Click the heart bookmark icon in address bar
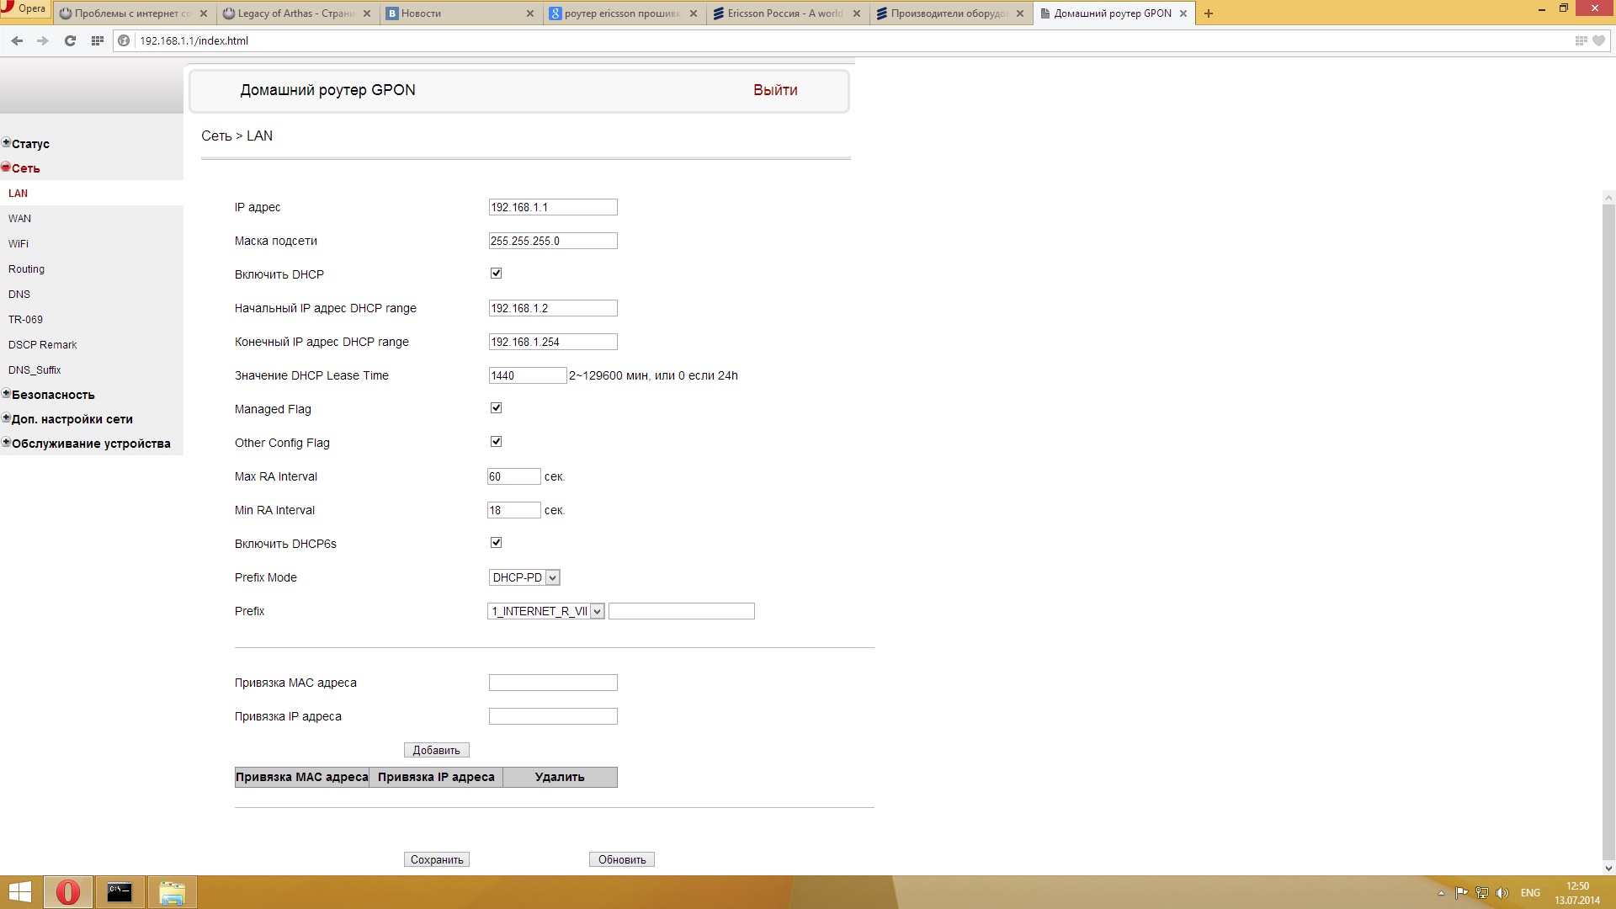The height and width of the screenshot is (909, 1616). (x=1598, y=40)
